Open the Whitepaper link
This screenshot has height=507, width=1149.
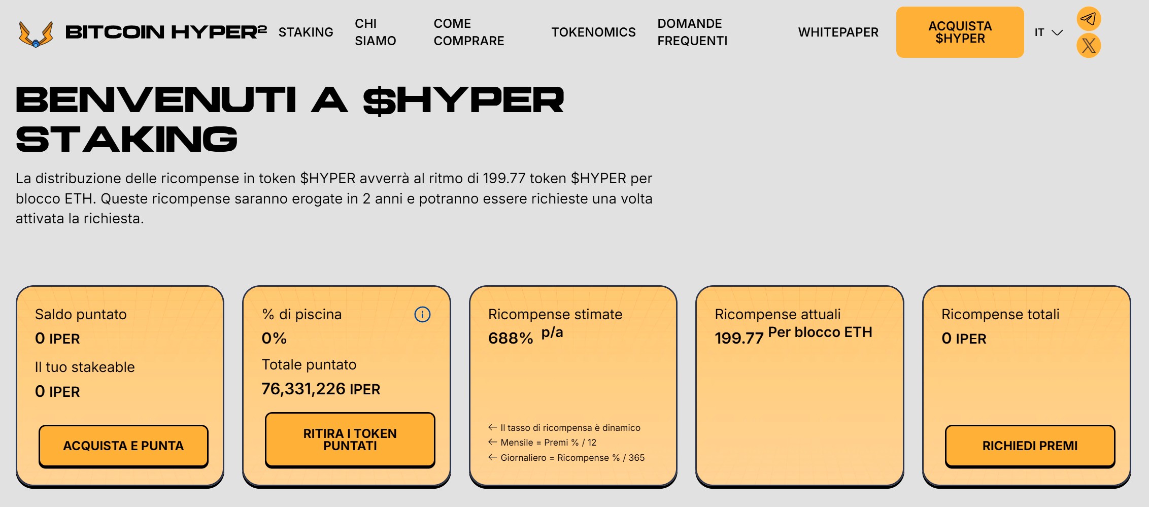coord(838,32)
